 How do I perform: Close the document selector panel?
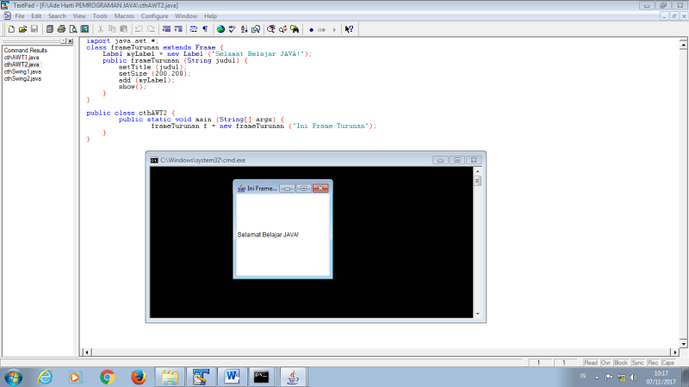tap(71, 40)
